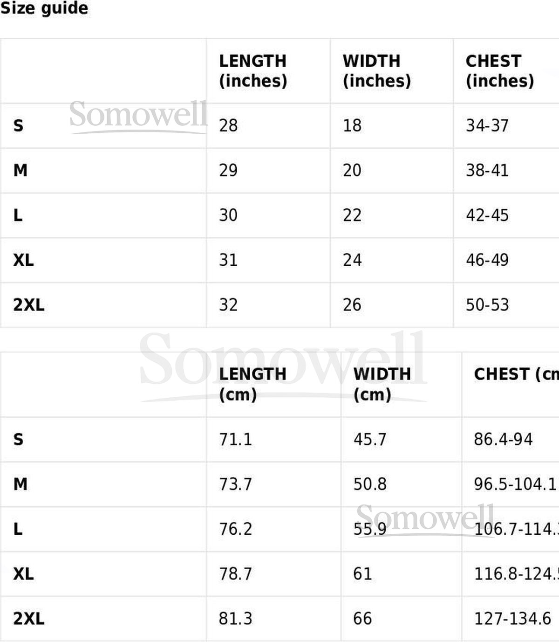The width and height of the screenshot is (559, 642).
Task: Click the 2XL label in the inches table
Action: (x=29, y=305)
